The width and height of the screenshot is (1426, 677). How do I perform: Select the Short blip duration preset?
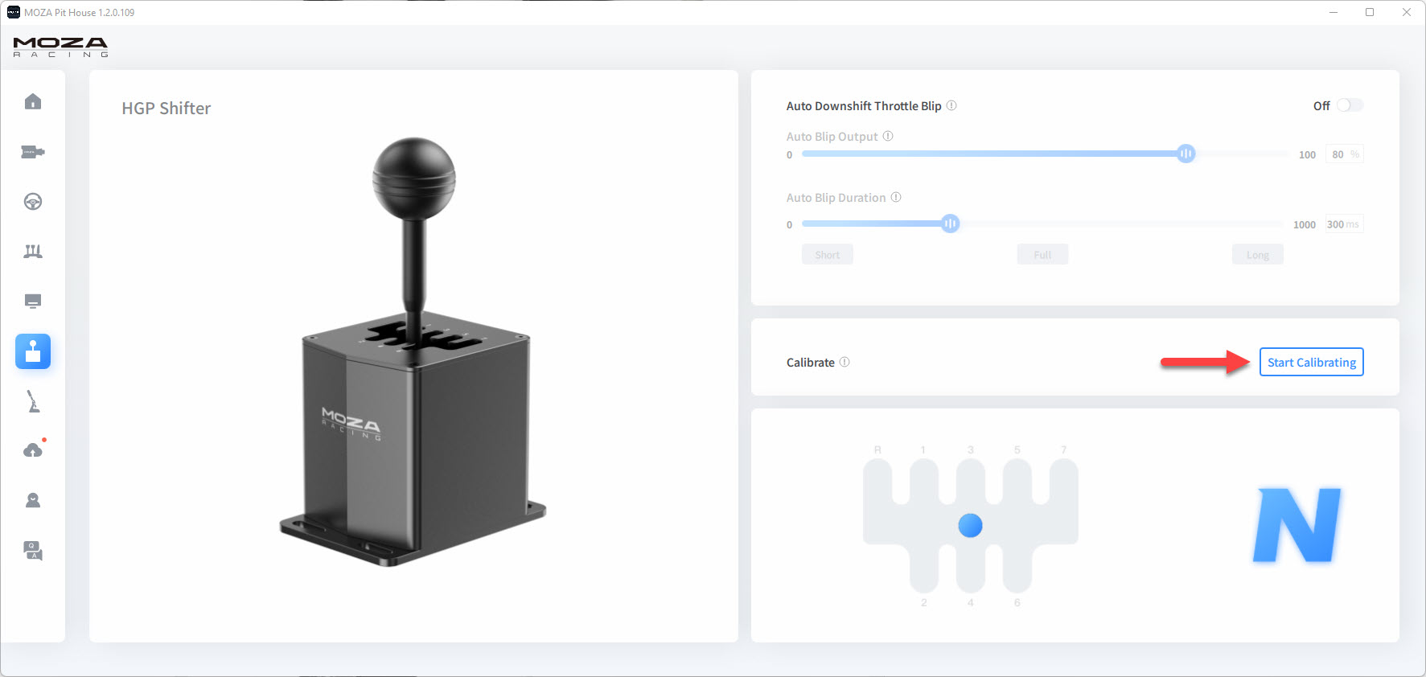click(x=827, y=255)
